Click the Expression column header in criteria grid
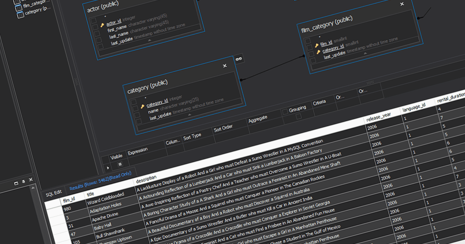465x244 pixels. click(138, 151)
